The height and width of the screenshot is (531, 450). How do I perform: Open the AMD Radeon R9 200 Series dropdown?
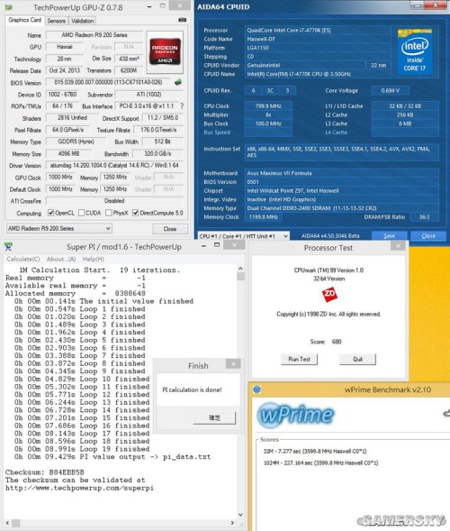coord(59,229)
